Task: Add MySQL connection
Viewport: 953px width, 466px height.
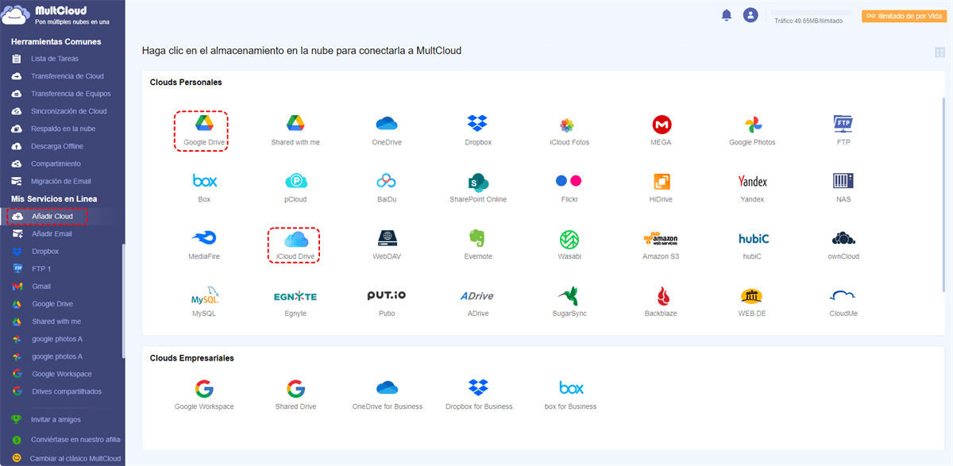Action: 204,302
